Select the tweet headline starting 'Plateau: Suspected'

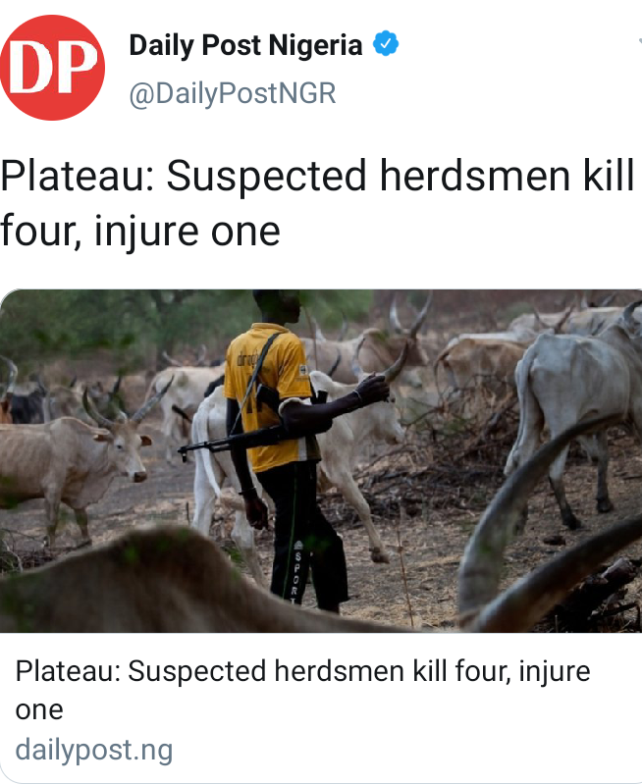pyautogui.click(x=318, y=203)
